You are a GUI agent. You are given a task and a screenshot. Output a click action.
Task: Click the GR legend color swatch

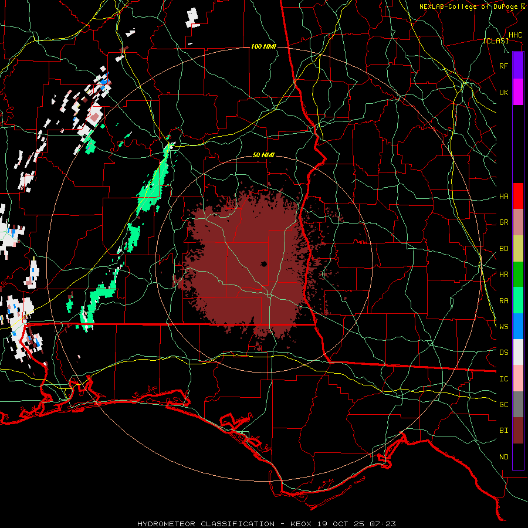pos(518,222)
